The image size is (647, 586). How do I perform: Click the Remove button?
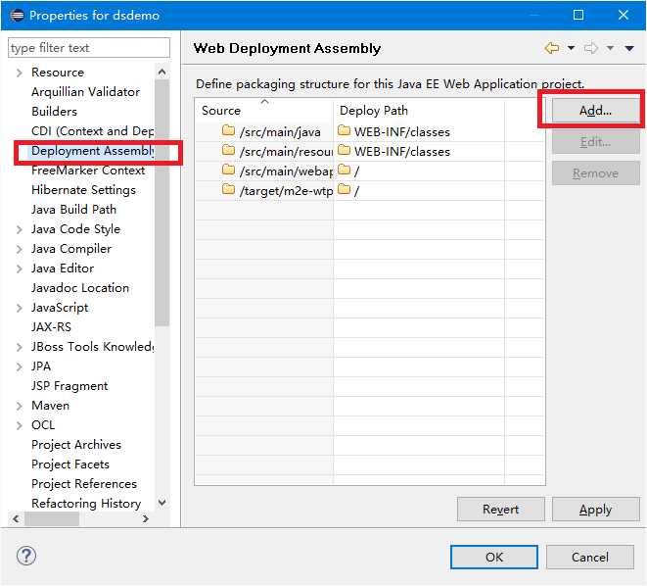(x=595, y=173)
